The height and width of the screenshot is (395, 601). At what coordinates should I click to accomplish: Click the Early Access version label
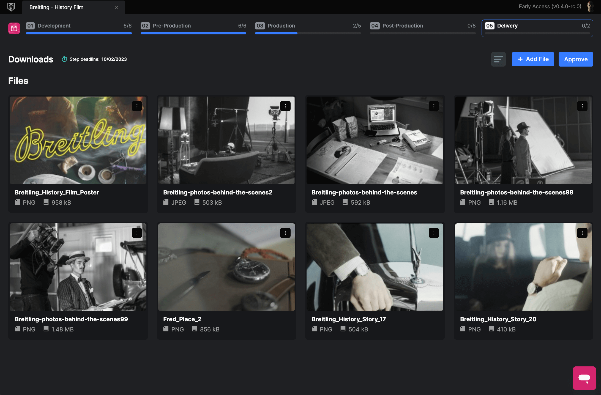(550, 7)
